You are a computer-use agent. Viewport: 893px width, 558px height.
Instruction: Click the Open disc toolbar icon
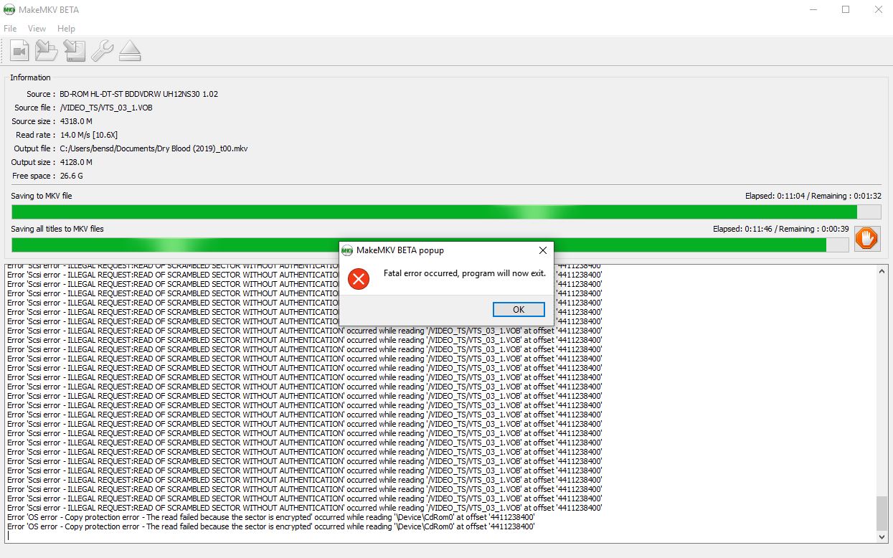(x=47, y=51)
